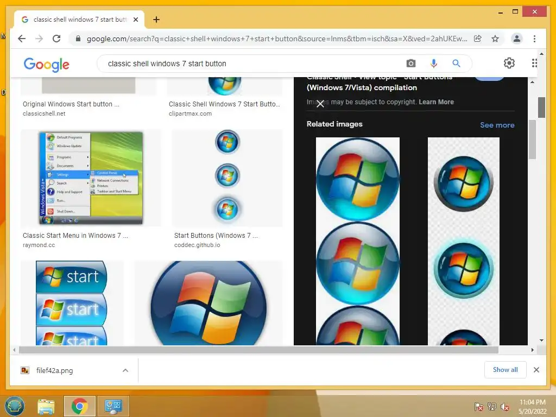Open the Google apps grid
This screenshot has width=556, height=417.
click(x=534, y=63)
